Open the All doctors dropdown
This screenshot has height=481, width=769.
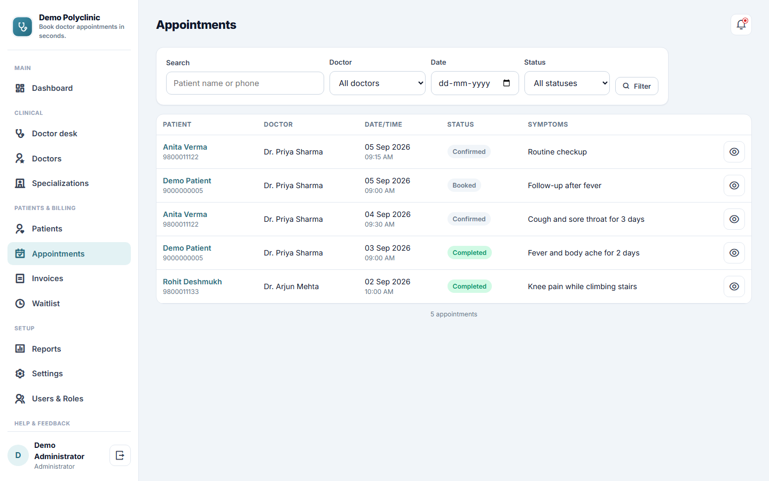click(378, 83)
